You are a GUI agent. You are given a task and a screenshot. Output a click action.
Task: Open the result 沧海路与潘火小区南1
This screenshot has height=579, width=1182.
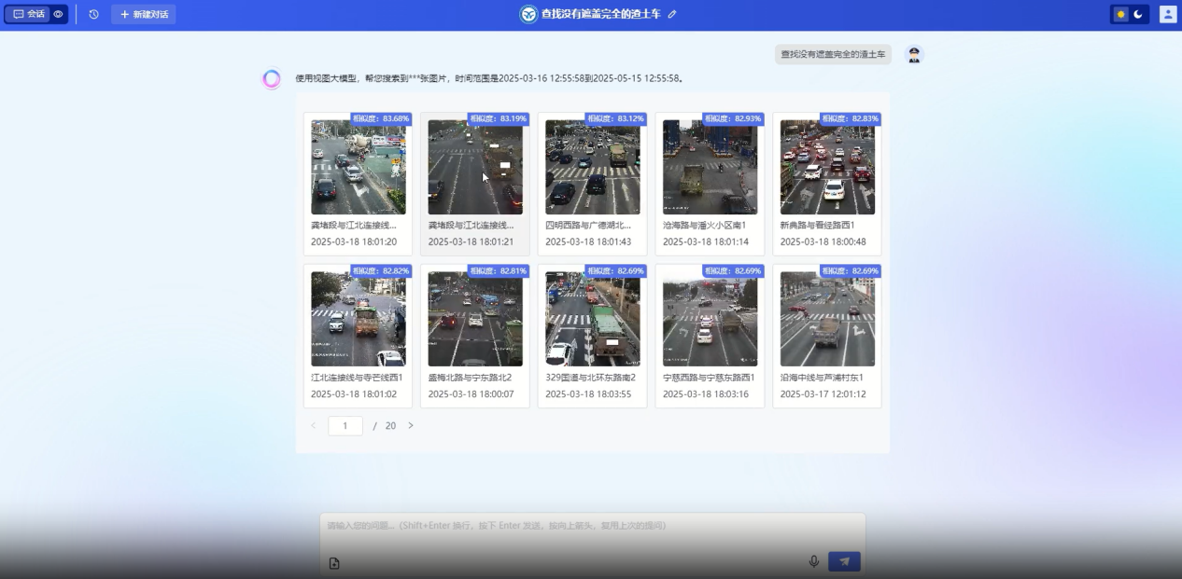tap(710, 168)
